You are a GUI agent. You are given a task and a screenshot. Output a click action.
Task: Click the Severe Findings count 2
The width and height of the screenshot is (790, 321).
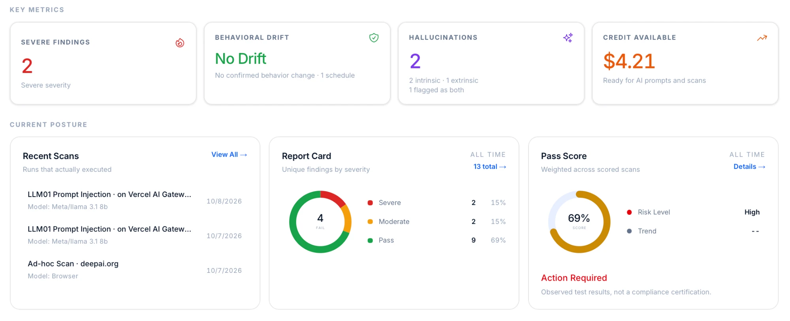[27, 66]
